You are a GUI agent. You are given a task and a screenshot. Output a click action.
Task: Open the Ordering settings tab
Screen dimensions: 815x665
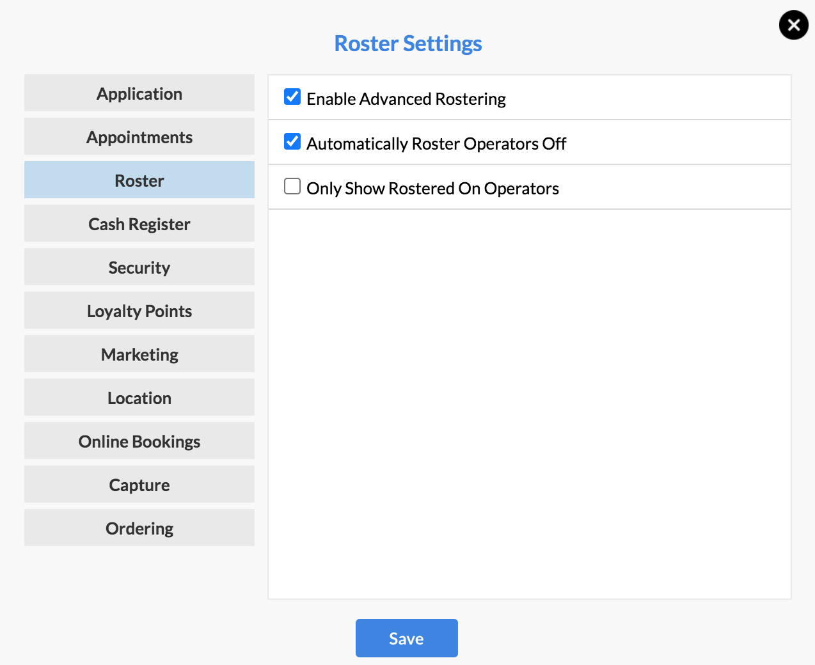coord(139,528)
